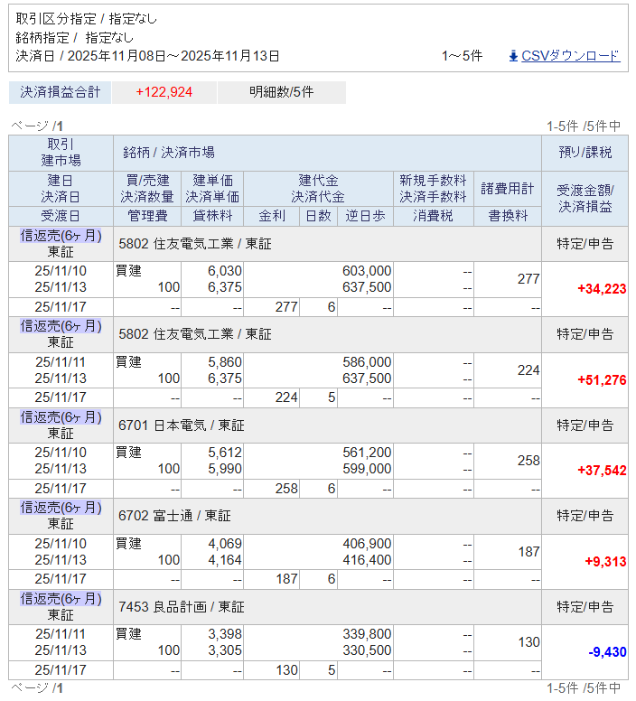This screenshot has height=701, width=636.
Task: Select the build price 3,398
Action: click(225, 634)
